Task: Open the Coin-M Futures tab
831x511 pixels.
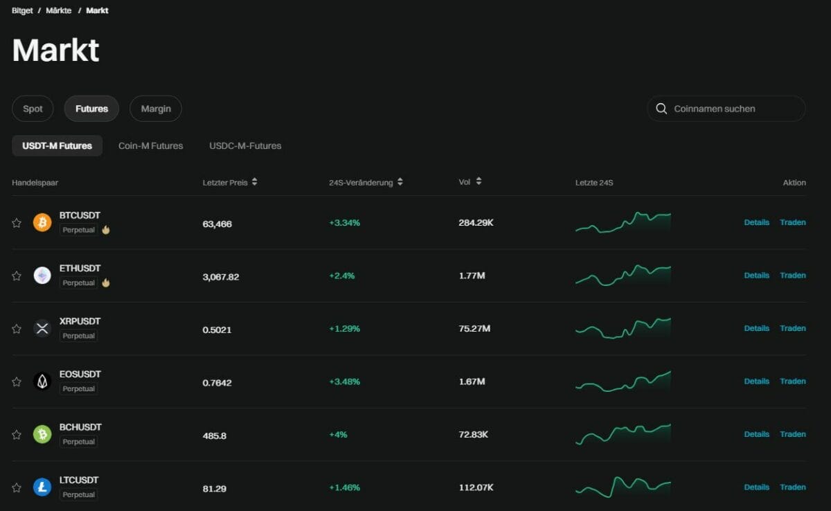Action: pyautogui.click(x=150, y=145)
